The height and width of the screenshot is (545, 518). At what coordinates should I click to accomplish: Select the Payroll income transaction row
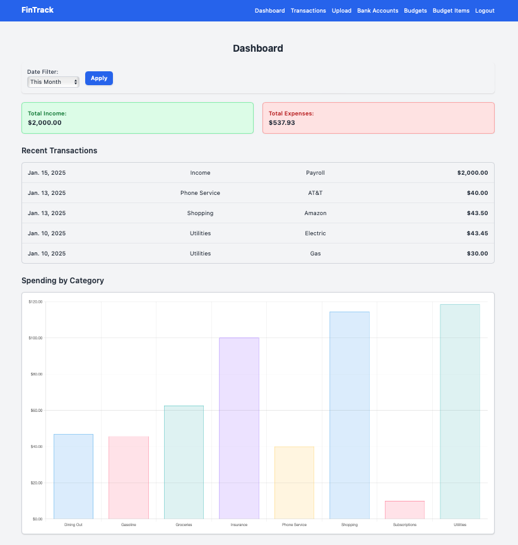[x=257, y=173]
